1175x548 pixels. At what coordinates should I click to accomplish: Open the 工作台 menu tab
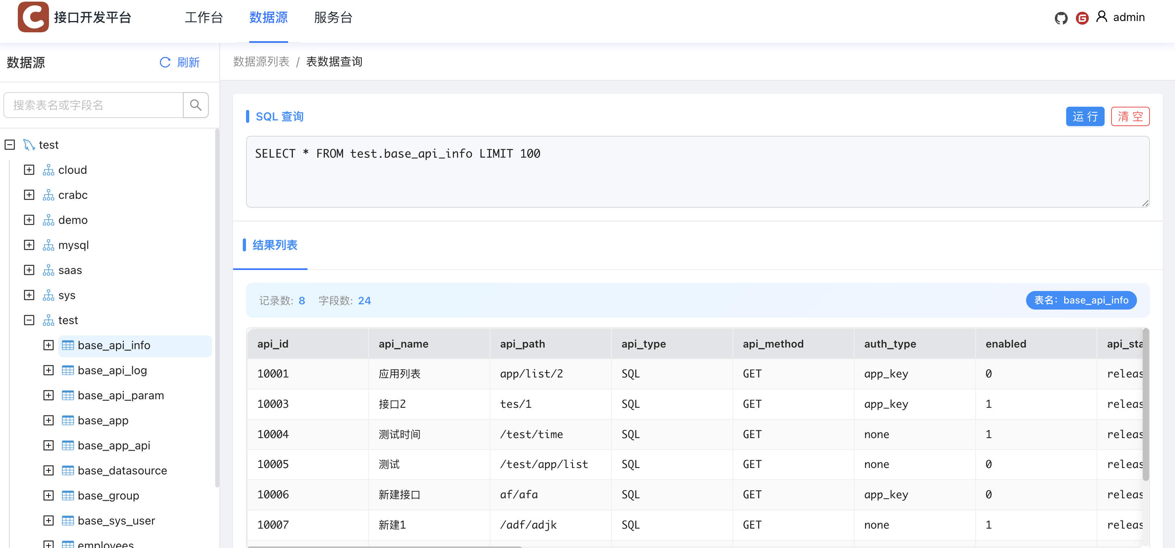click(x=204, y=18)
